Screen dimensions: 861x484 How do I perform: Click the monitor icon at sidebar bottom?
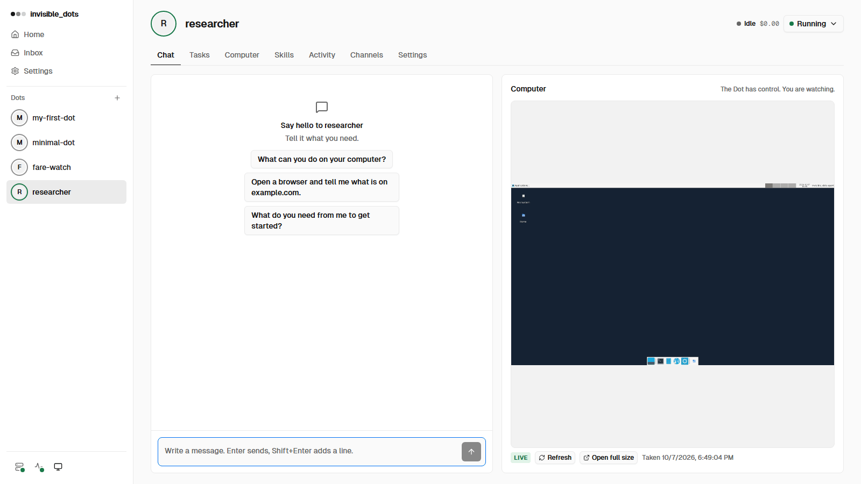(x=58, y=467)
